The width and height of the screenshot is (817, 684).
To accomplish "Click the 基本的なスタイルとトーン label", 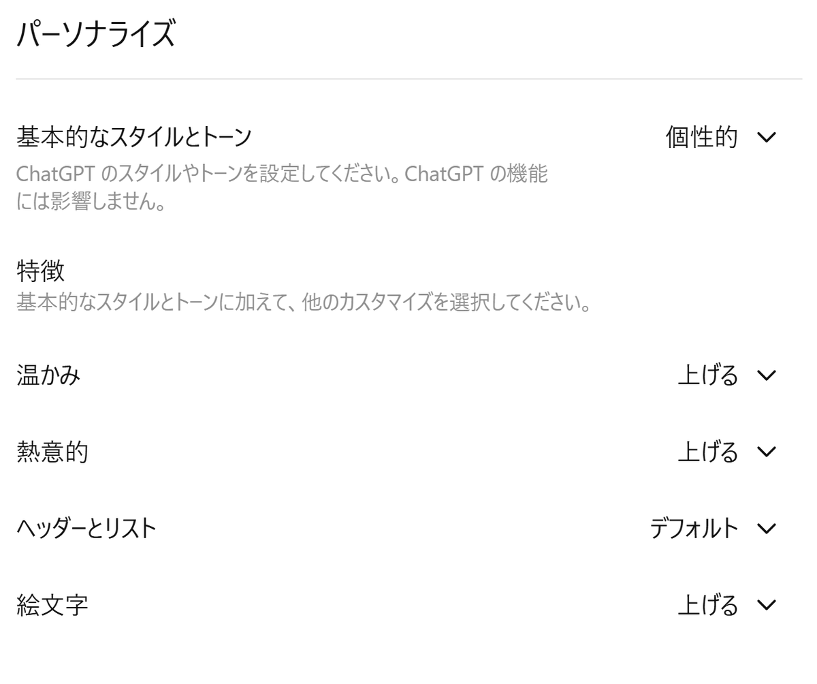I will point(134,137).
